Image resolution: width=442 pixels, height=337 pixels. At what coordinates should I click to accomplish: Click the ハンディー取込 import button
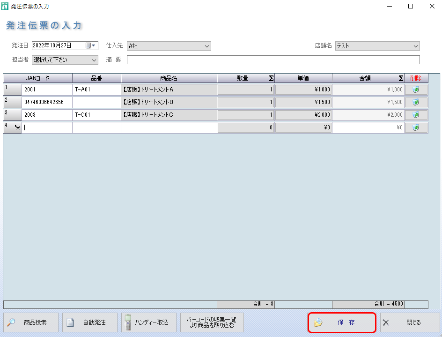click(x=149, y=322)
